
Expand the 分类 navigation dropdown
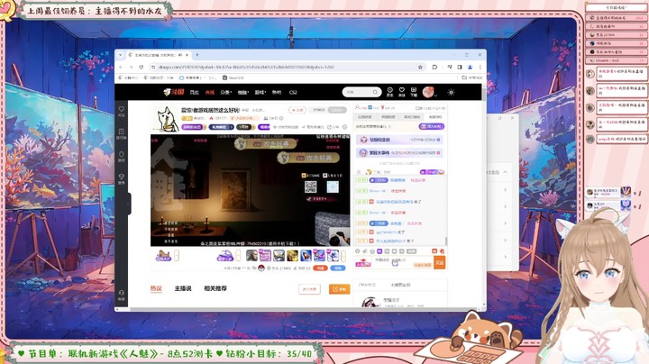(x=226, y=92)
